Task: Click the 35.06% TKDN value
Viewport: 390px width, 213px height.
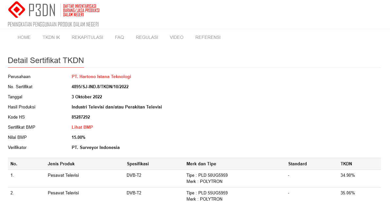Action: [347, 193]
